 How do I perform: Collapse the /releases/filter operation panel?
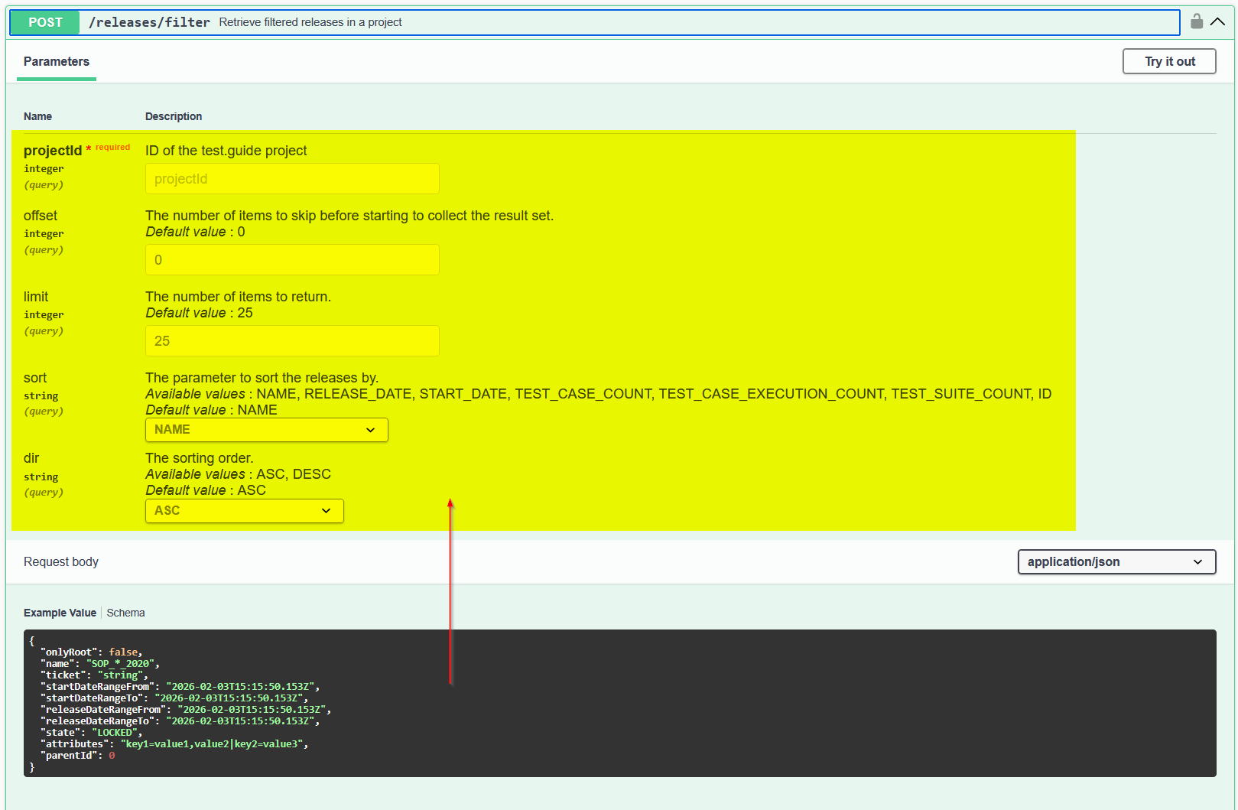(x=1217, y=22)
